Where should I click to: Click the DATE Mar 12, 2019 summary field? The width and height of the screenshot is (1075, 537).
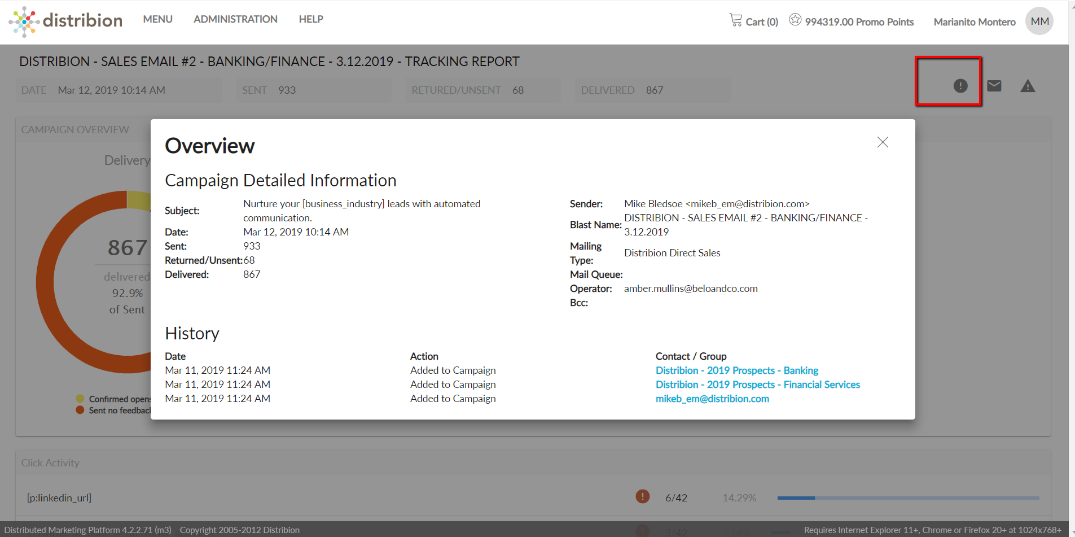coord(119,90)
